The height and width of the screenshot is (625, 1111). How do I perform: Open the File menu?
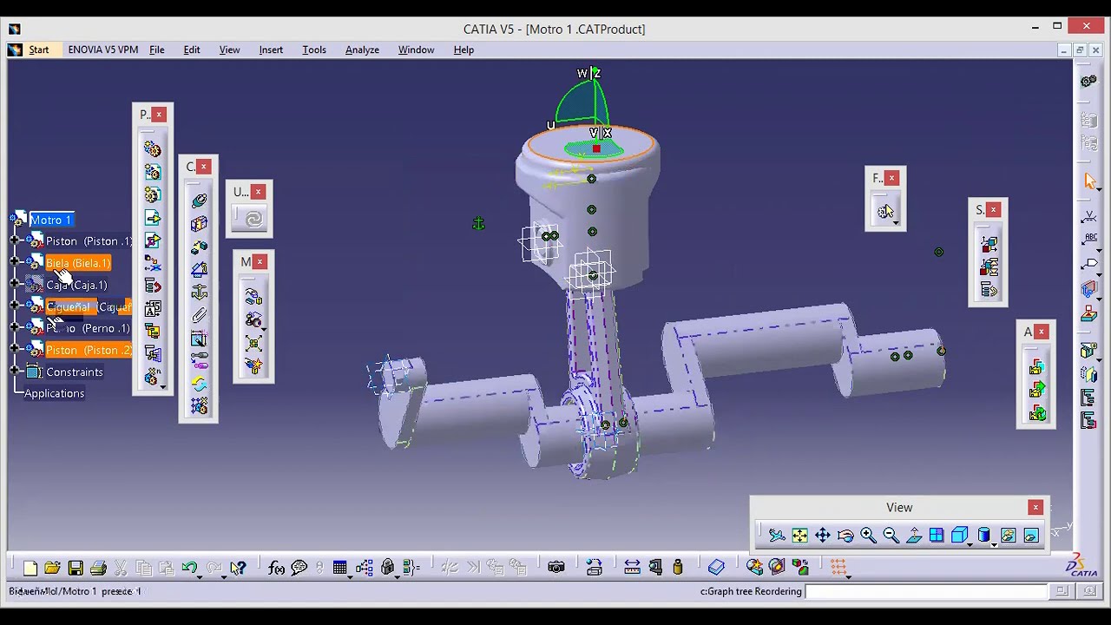pos(157,49)
